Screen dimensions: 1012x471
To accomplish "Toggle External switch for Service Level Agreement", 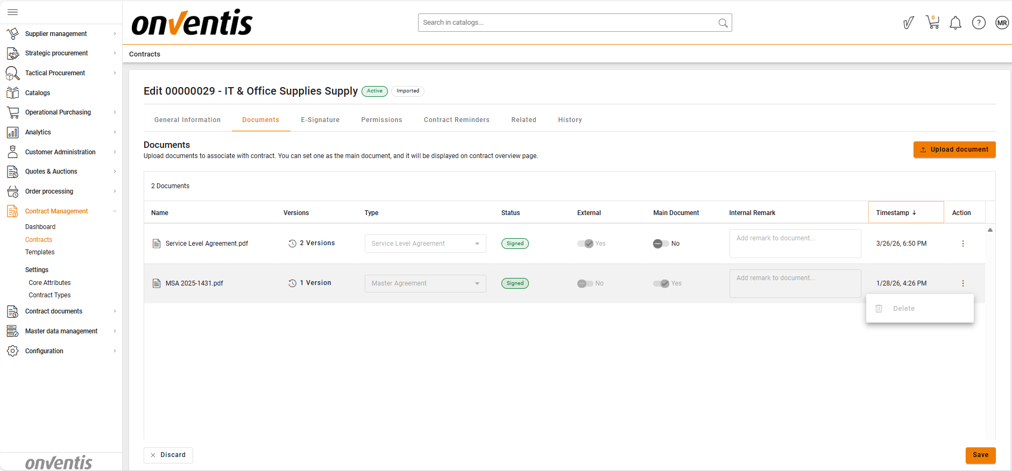I will [585, 244].
